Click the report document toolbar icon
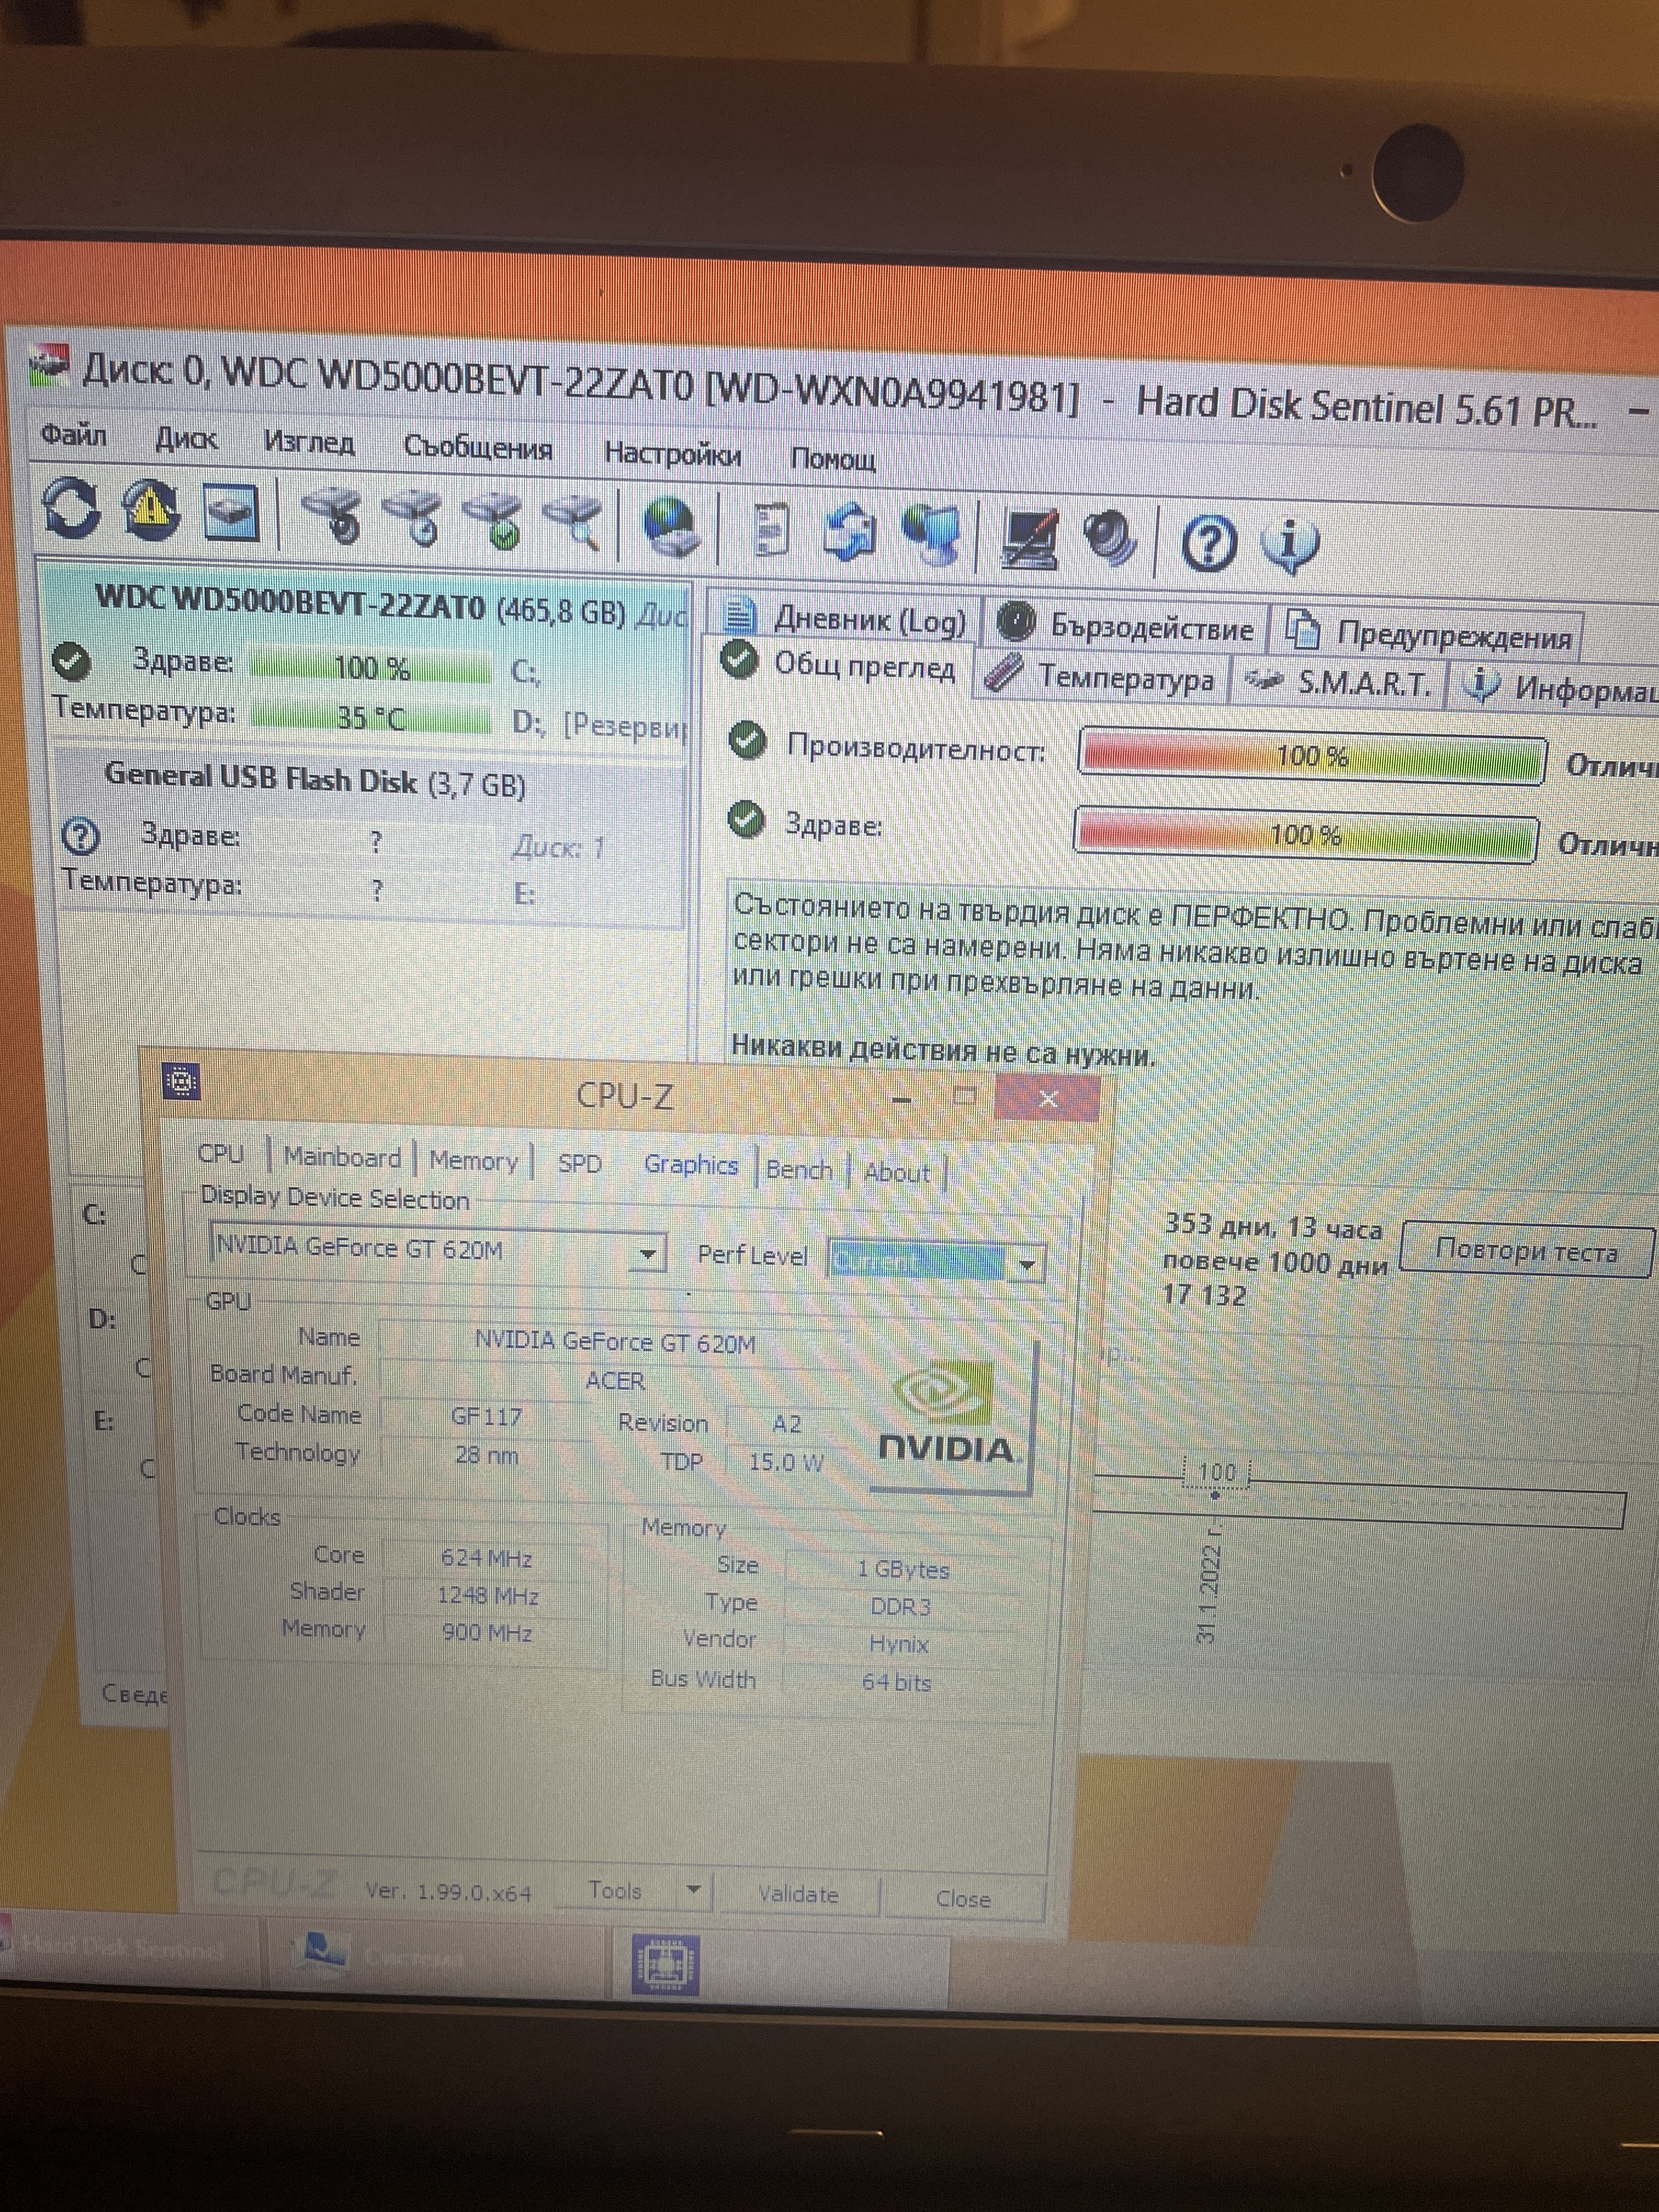The image size is (1659, 2212). [x=771, y=530]
